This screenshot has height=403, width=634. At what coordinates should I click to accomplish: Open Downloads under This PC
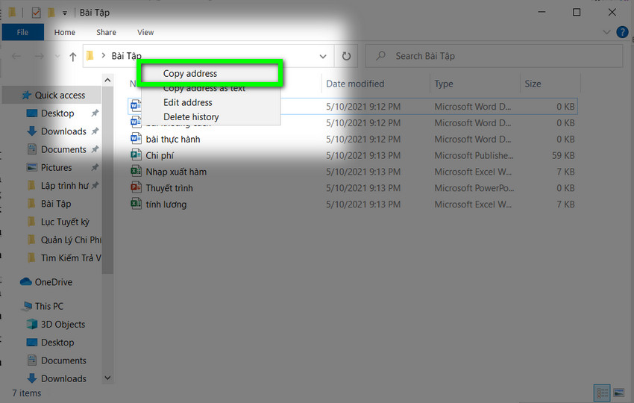63,378
